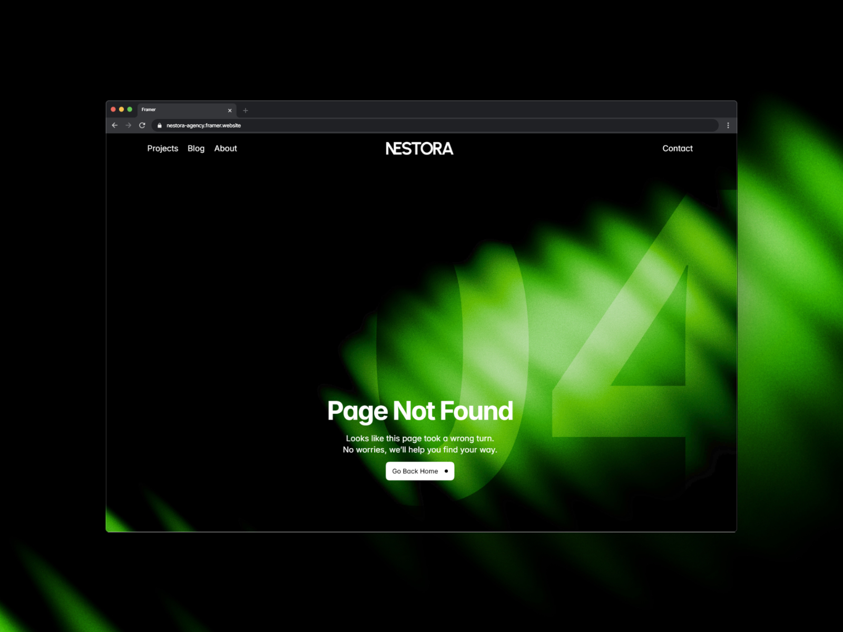Image resolution: width=843 pixels, height=632 pixels.
Task: Click the NESTORA logo
Action: point(419,149)
